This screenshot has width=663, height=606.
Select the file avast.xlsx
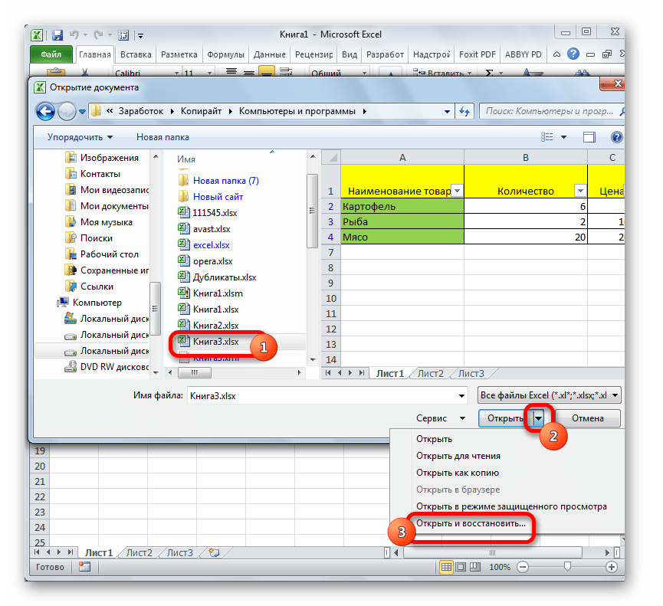(204, 229)
